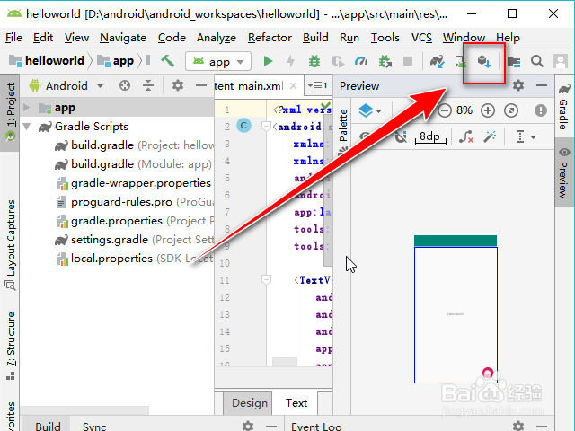Fold the root tag at line 2
The image size is (575, 431).
point(266,127)
